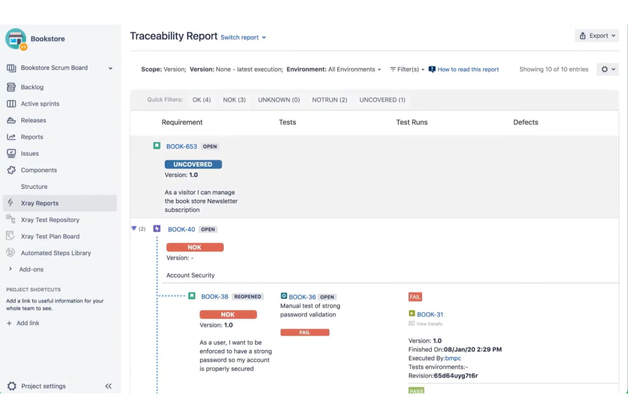Viewport: 628px width, 418px height.
Task: Click the Bookstore project logo
Action: pos(16,39)
